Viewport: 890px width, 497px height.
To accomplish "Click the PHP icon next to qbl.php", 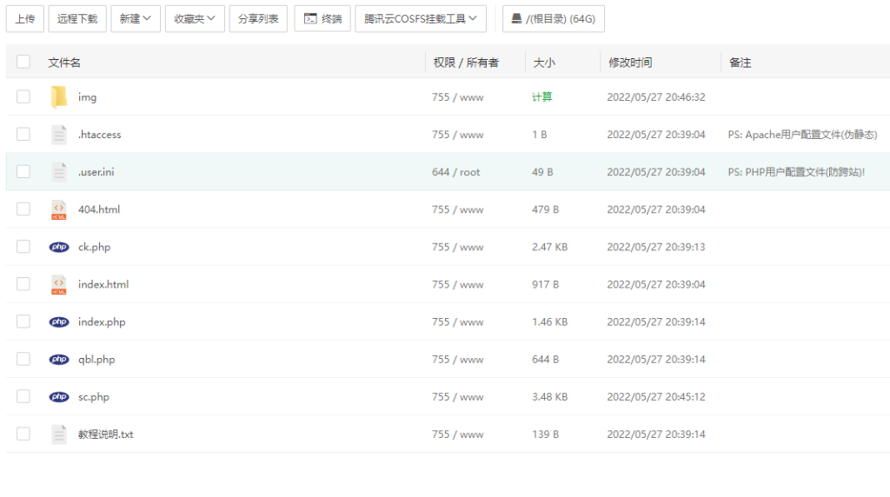I will tap(59, 360).
